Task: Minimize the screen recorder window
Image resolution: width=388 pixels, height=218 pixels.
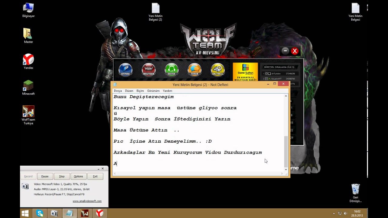Action: point(99,169)
